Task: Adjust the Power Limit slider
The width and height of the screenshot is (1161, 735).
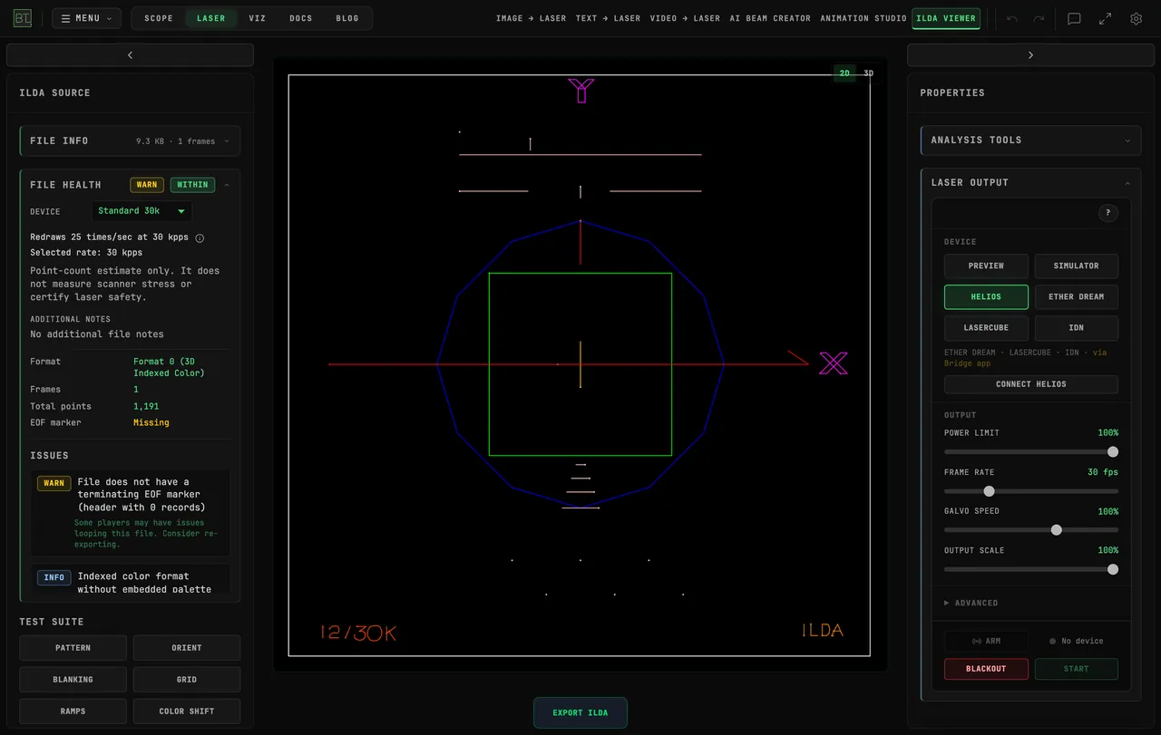Action: (x=1031, y=452)
